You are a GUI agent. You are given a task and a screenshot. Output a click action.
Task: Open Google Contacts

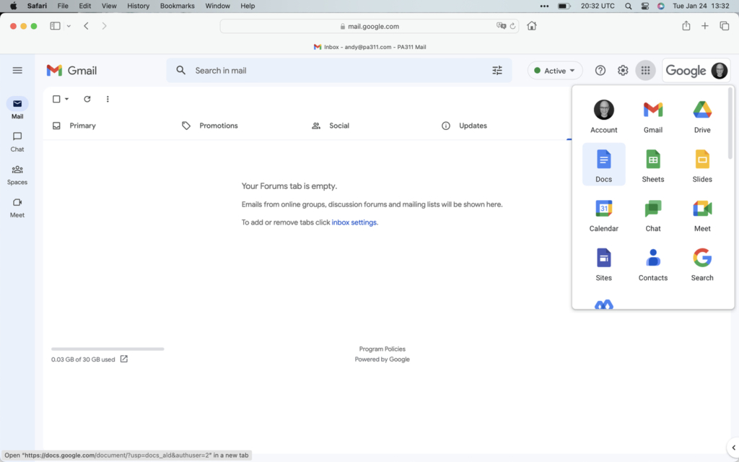(652, 263)
